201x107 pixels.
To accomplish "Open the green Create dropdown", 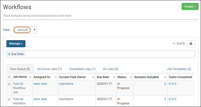I will pos(190,6).
